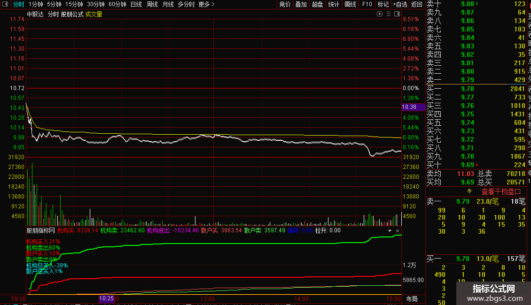
Task: Open the chart list menu icon
Action: 389,14
